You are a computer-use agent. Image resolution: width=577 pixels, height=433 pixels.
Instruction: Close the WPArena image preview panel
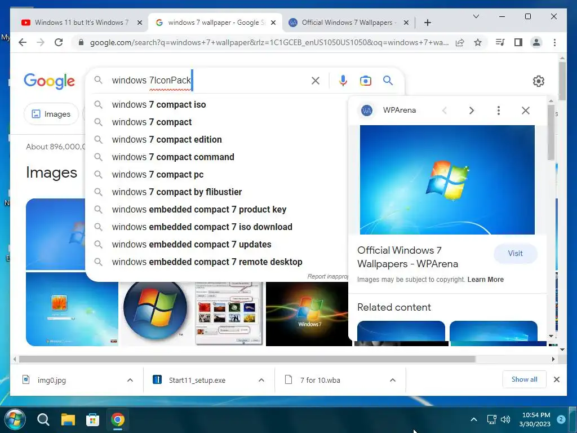(526, 111)
